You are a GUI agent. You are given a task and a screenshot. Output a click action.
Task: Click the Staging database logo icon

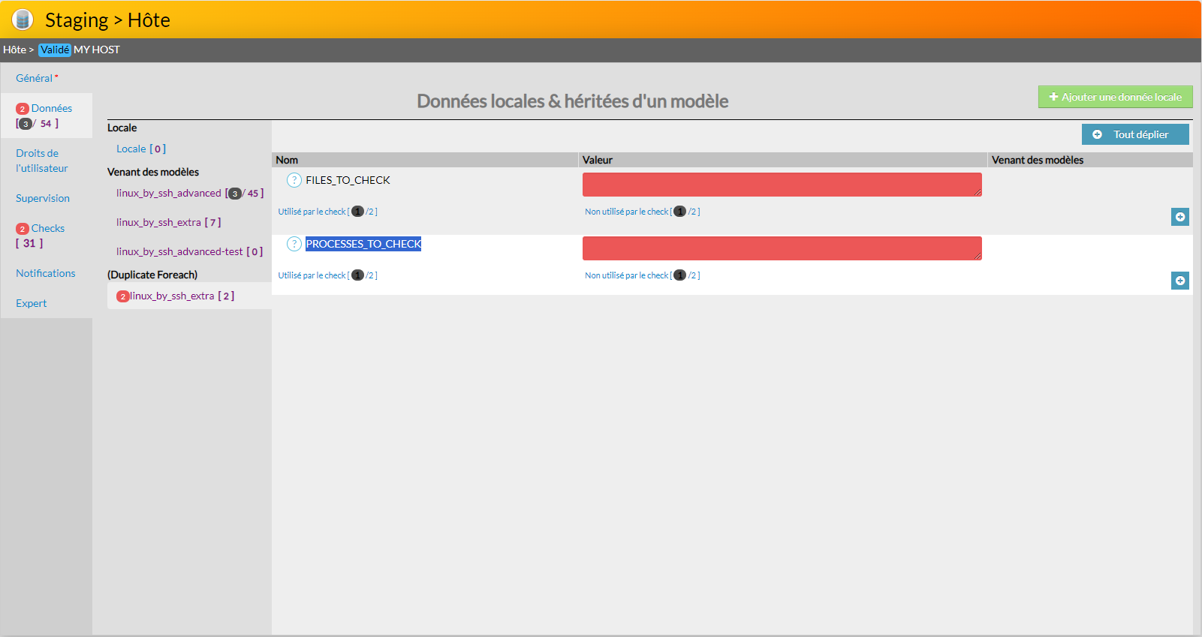click(23, 20)
